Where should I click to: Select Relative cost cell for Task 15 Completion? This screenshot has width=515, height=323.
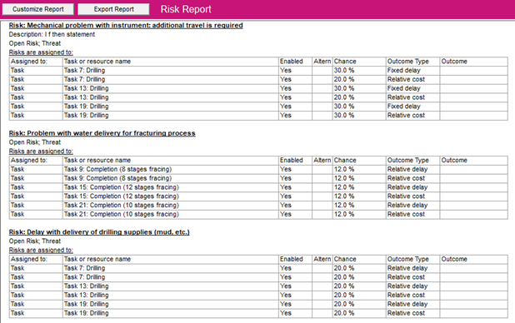pos(412,196)
